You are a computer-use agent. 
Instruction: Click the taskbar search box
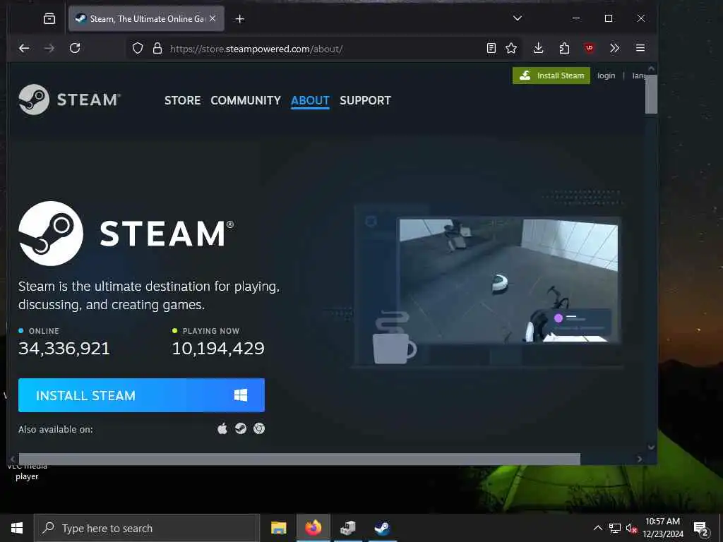tap(147, 528)
